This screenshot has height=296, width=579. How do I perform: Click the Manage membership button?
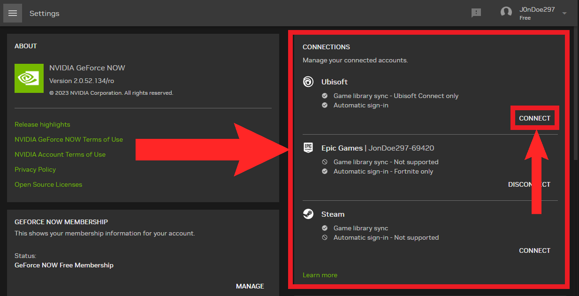tap(250, 286)
